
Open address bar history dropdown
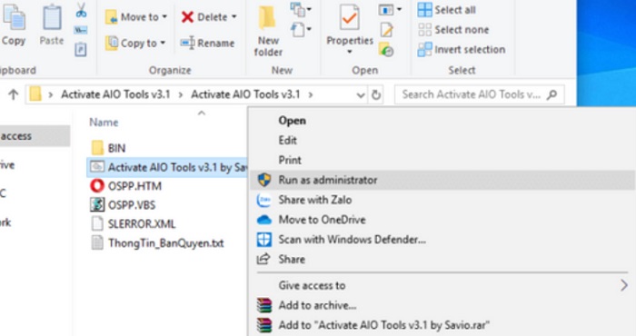click(360, 95)
